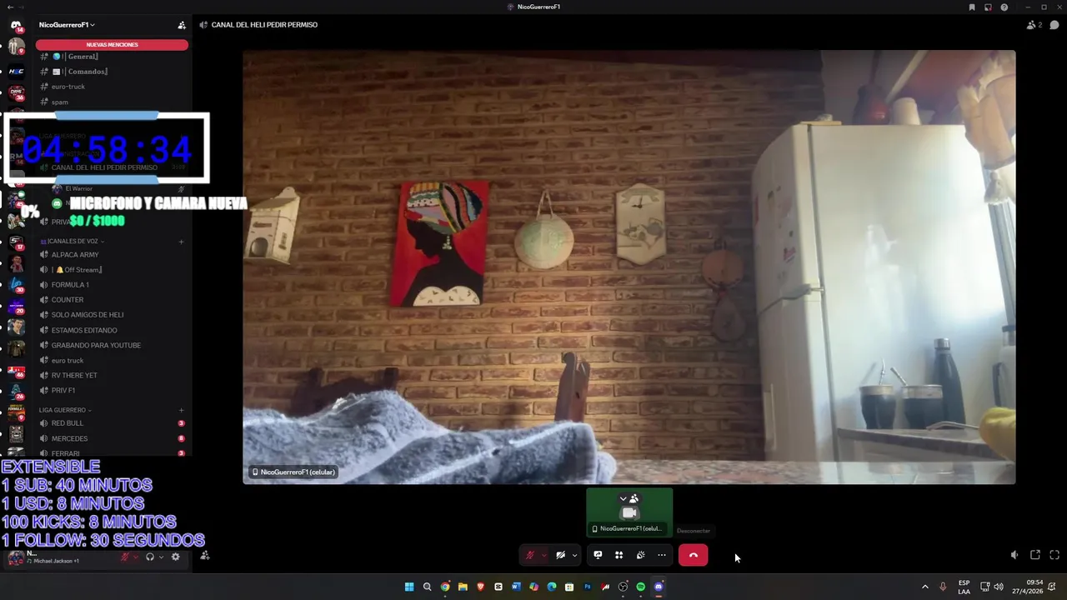Join RV THERE YET voice channel
Viewport: 1067px width, 600px height.
tap(112, 376)
